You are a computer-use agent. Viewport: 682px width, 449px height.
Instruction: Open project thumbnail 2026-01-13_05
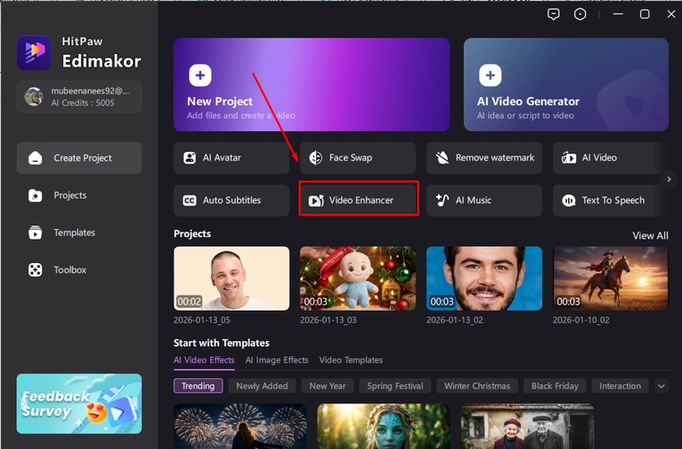232,278
